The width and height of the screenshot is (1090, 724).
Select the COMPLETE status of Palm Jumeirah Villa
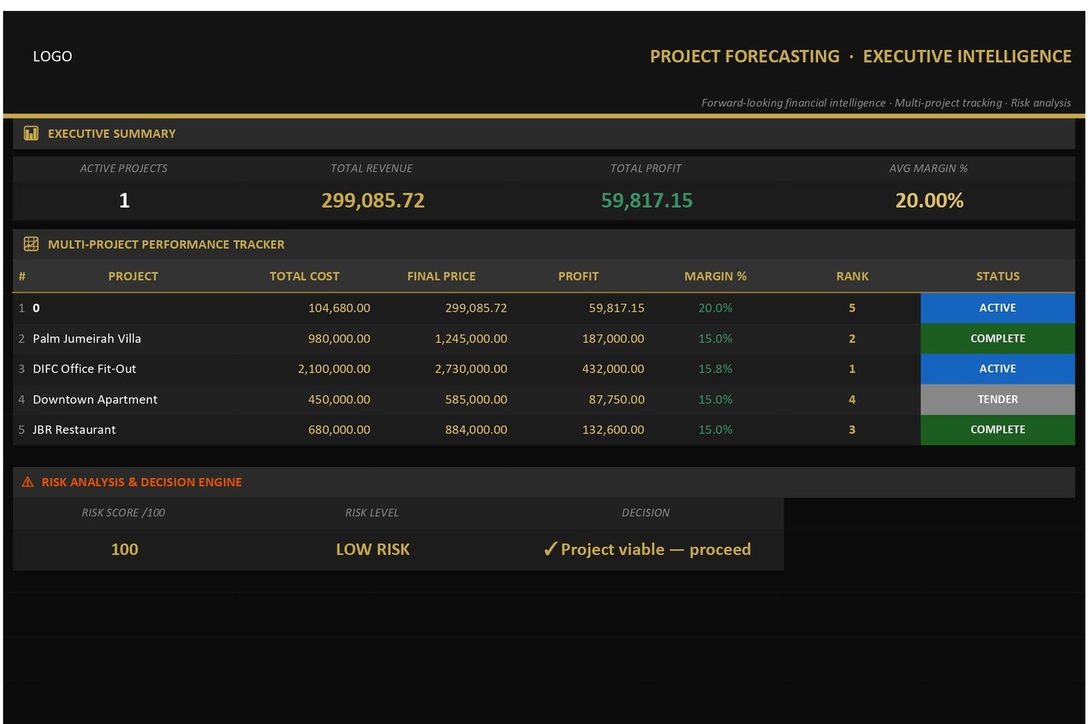pyautogui.click(x=998, y=338)
